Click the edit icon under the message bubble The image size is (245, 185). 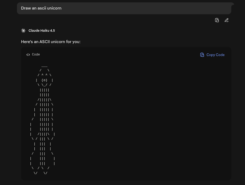pyautogui.click(x=226, y=20)
